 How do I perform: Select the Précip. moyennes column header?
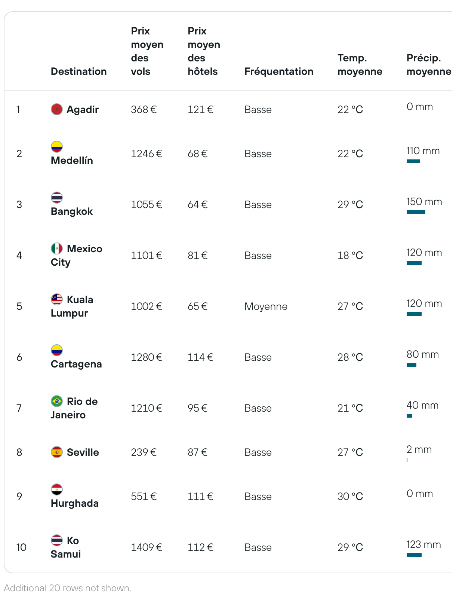click(429, 64)
